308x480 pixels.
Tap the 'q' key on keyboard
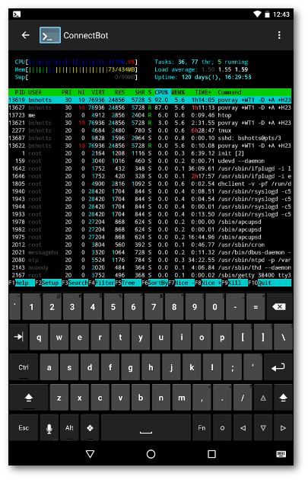click(39, 337)
